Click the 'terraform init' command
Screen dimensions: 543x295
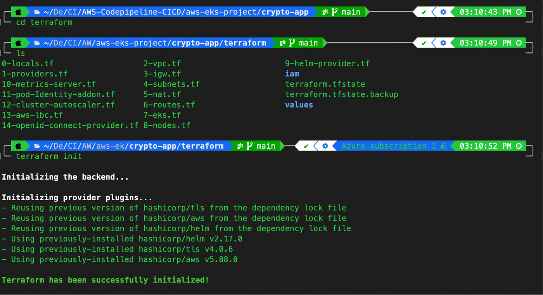(x=49, y=156)
